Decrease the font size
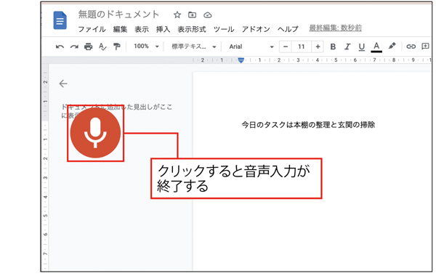Viewport: 436px width, 276px height. click(286, 46)
